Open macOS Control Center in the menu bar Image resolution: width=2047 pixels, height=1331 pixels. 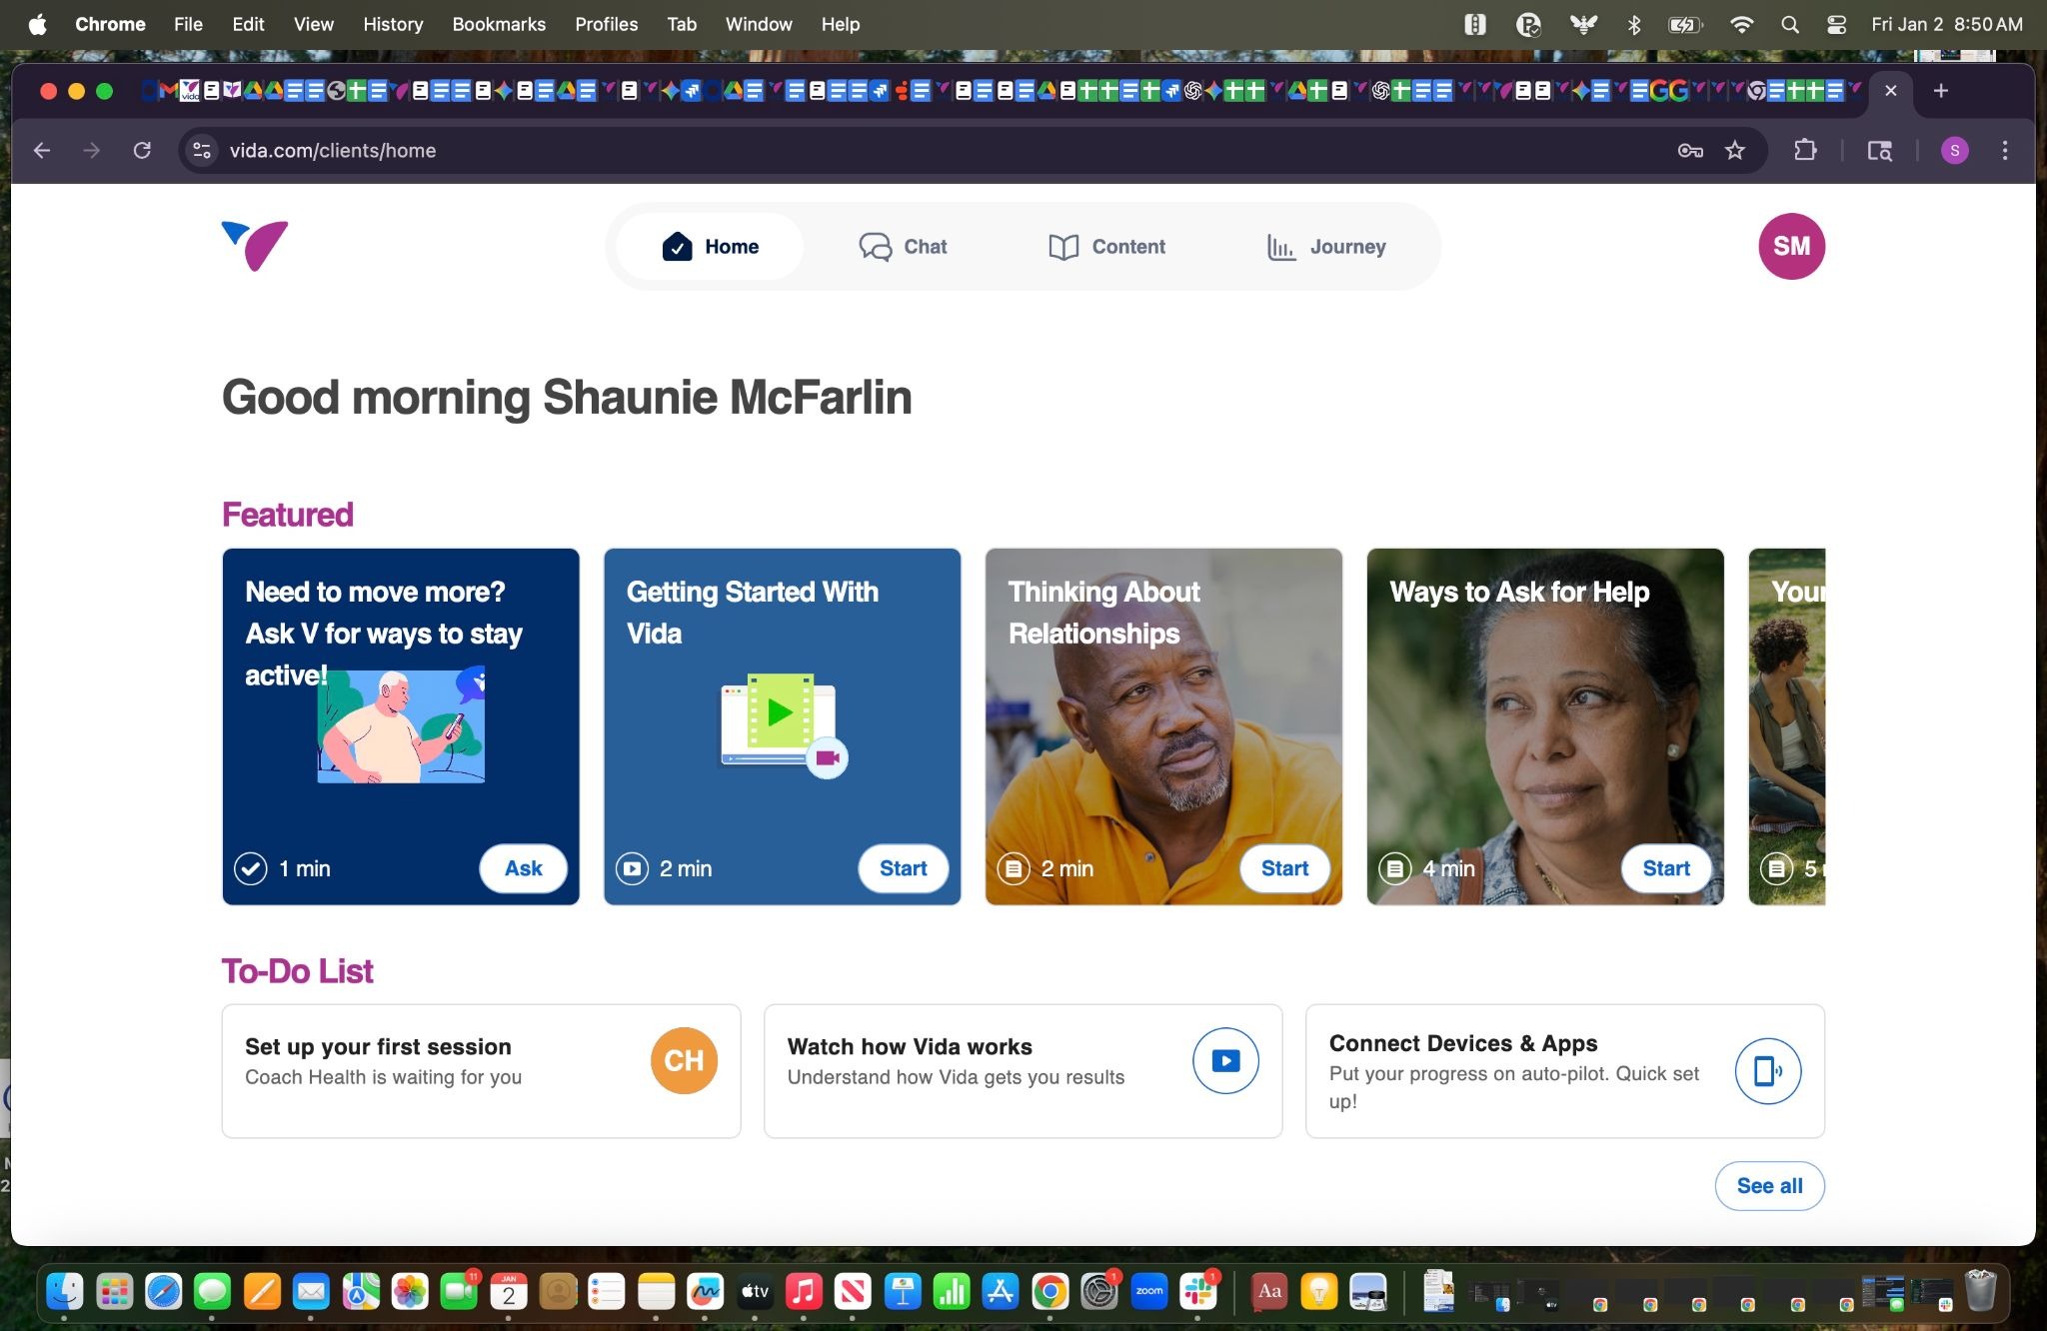click(x=1836, y=25)
